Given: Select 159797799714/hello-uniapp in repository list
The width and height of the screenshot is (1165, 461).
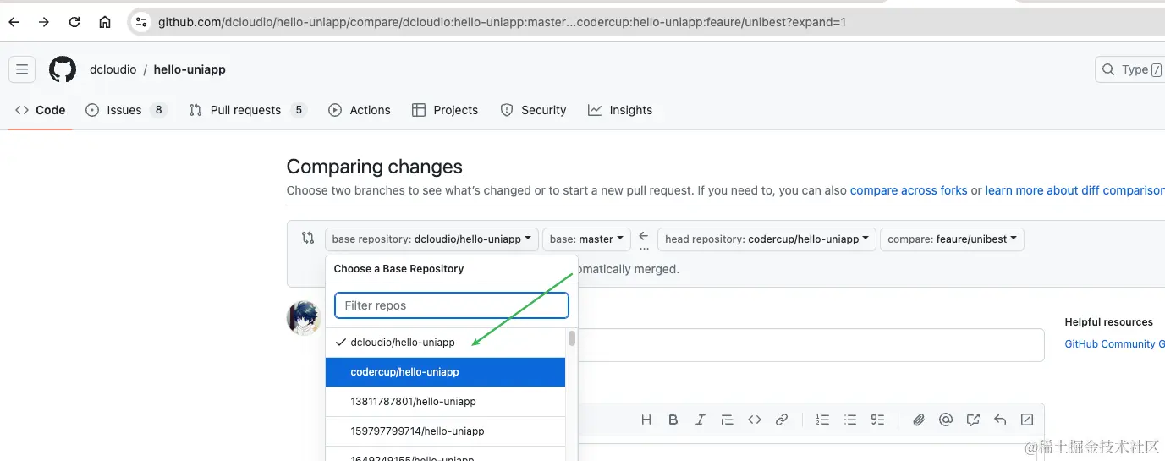Looking at the screenshot, I should [445, 431].
